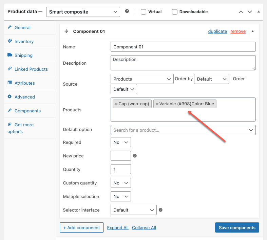Move Product data panel up arrow
The width and height of the screenshot is (267, 240).
pyautogui.click(x=241, y=12)
